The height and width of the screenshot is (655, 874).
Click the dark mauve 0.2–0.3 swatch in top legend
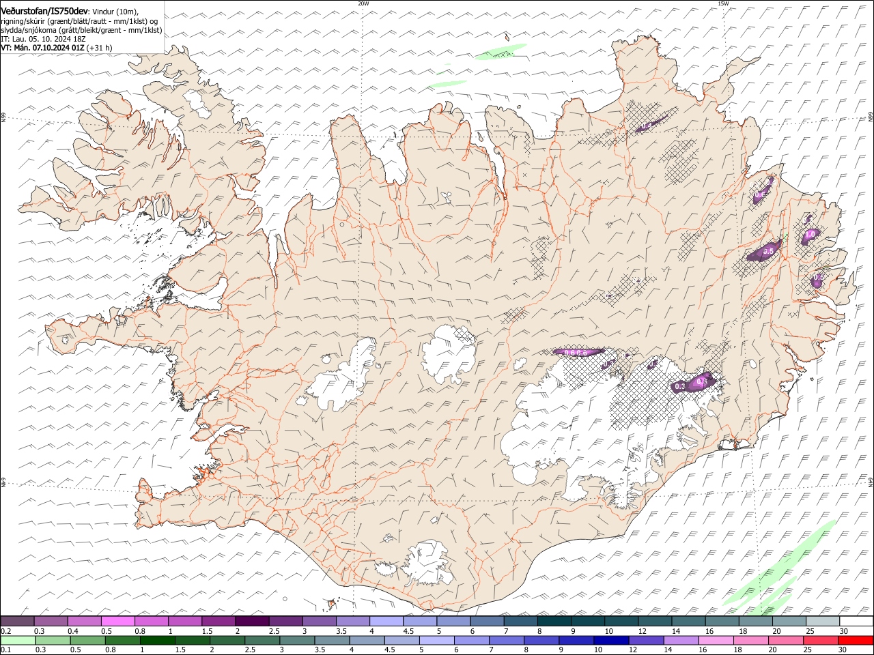17,621
